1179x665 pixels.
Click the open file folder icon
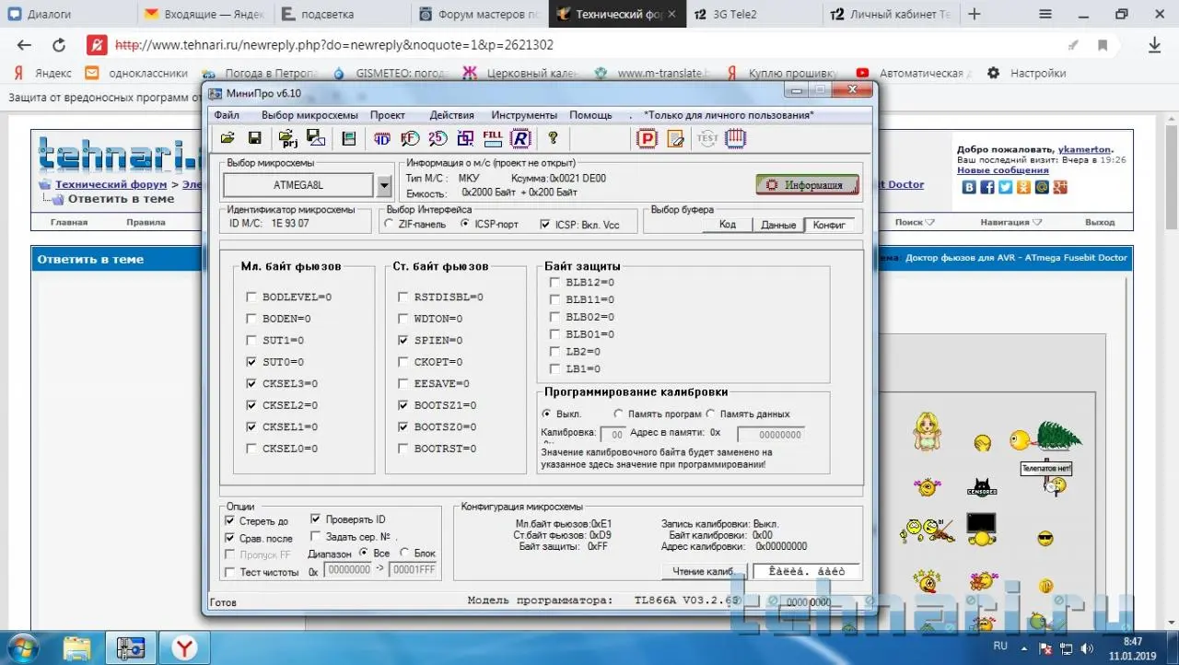click(x=227, y=138)
